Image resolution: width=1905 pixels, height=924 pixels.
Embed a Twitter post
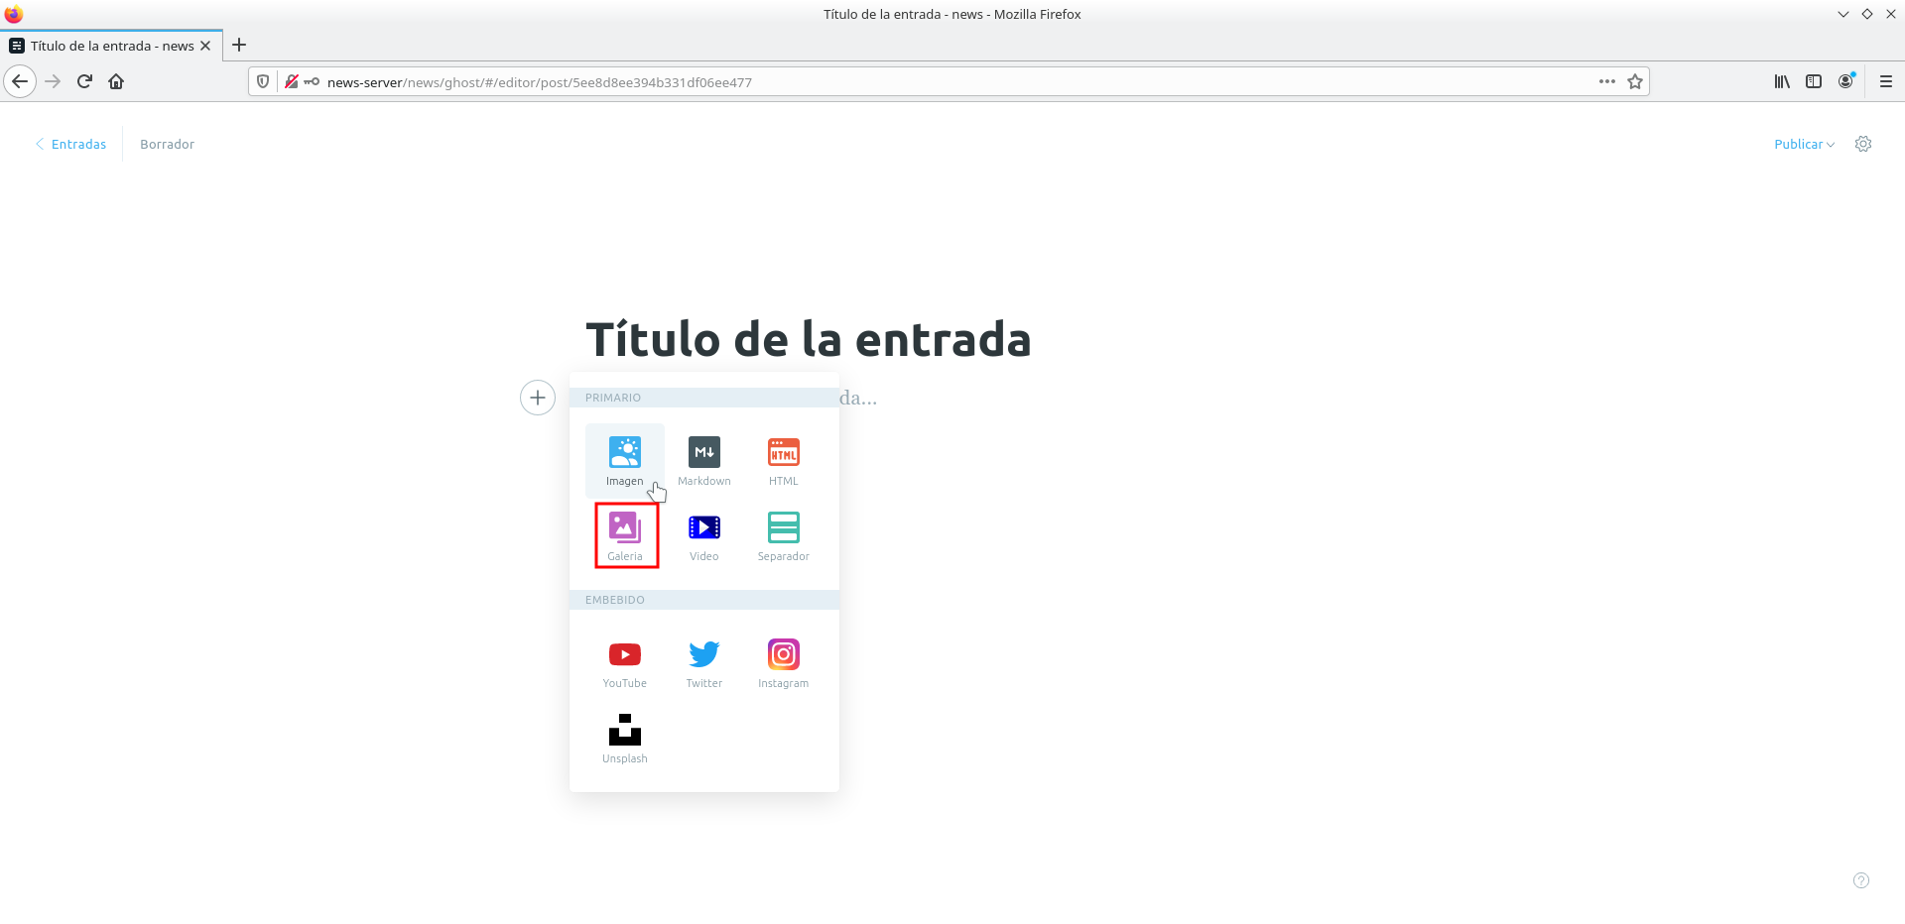[703, 661]
